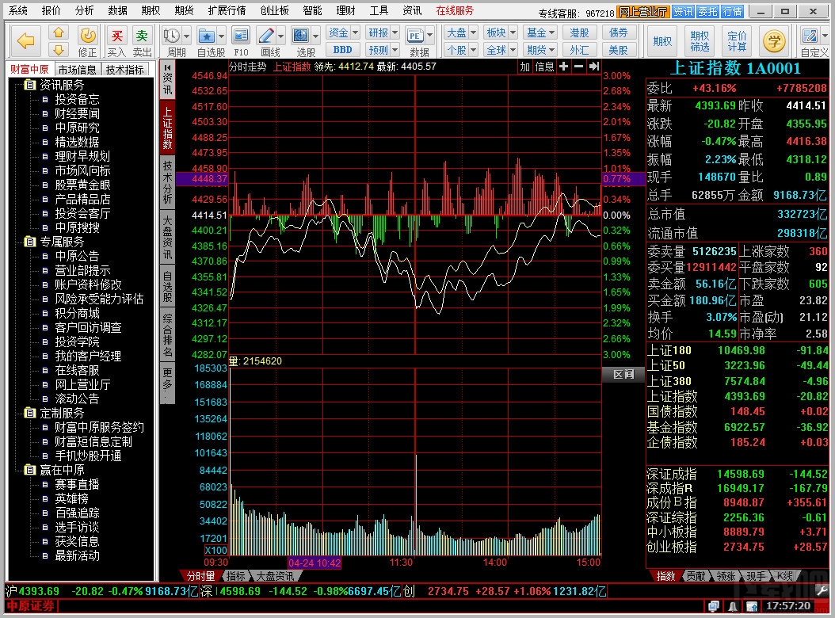The width and height of the screenshot is (835, 618).
Task: Click the minus zoom icon in chart header
Action: click(578, 67)
